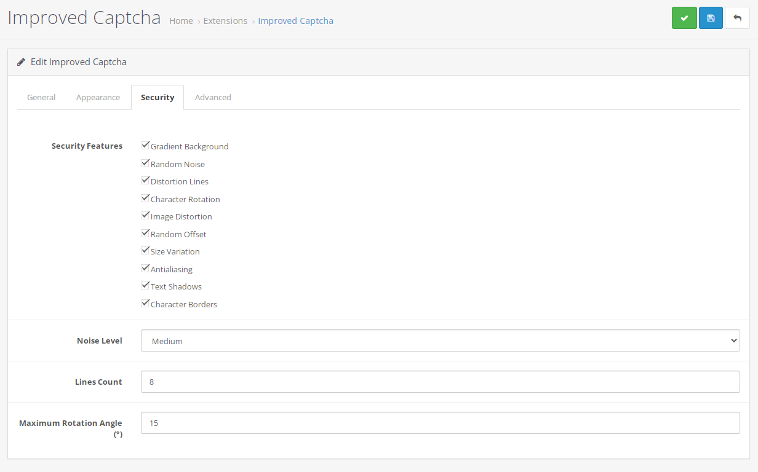Disable the Size Variation checkbox
The width and height of the screenshot is (758, 472).
coord(145,251)
